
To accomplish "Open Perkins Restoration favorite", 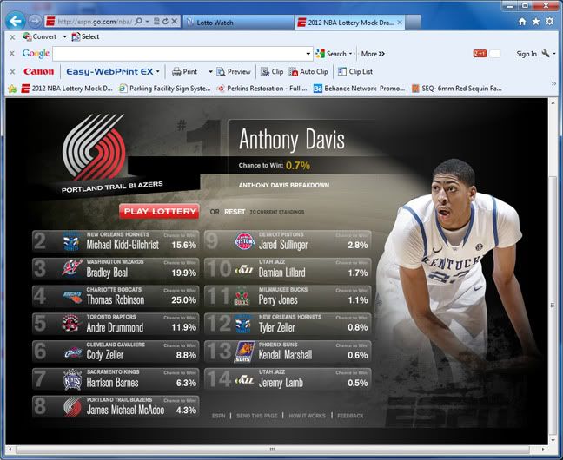I will 262,89.
